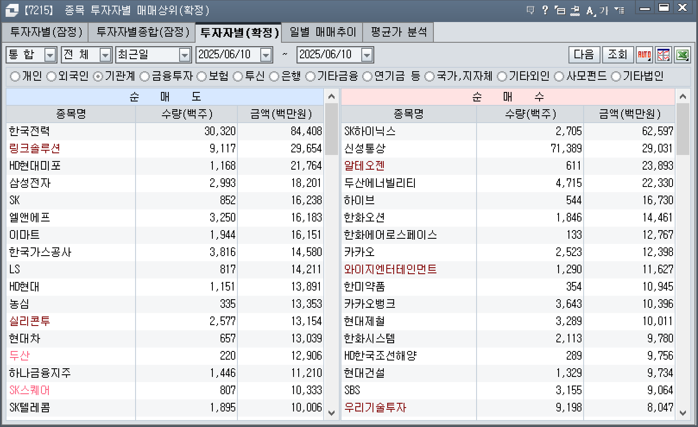Select the 기타법인 radio button

(x=616, y=76)
